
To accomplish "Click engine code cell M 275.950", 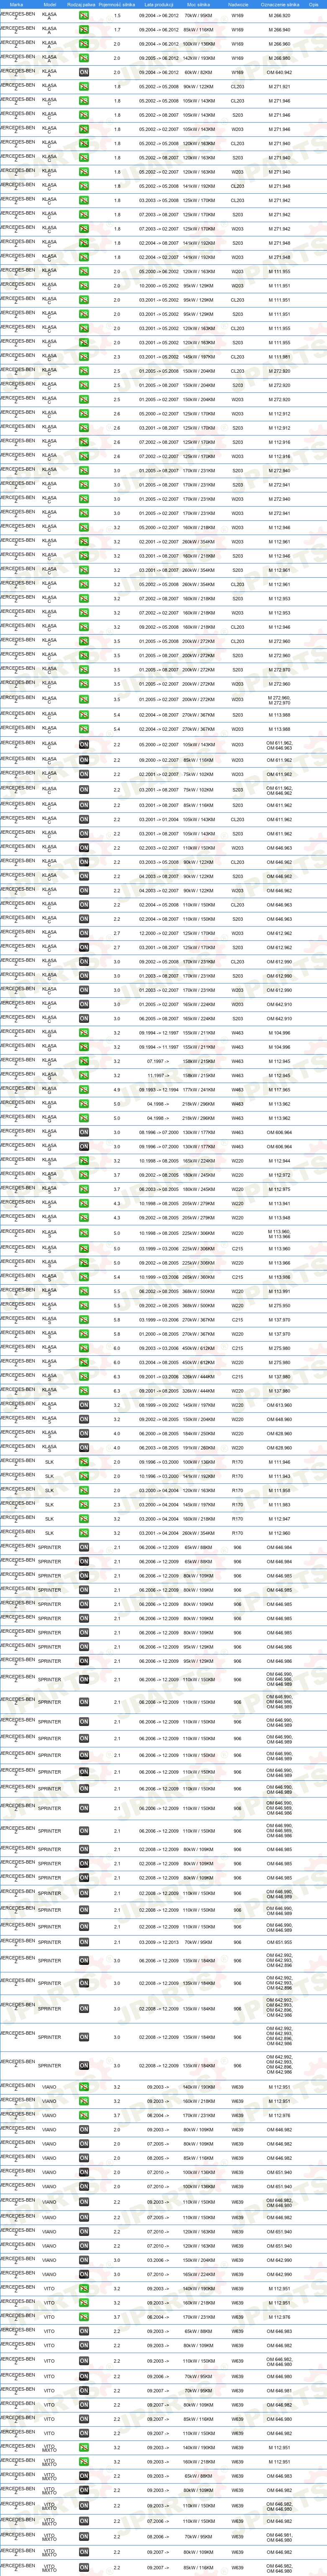I will 280,1305.
